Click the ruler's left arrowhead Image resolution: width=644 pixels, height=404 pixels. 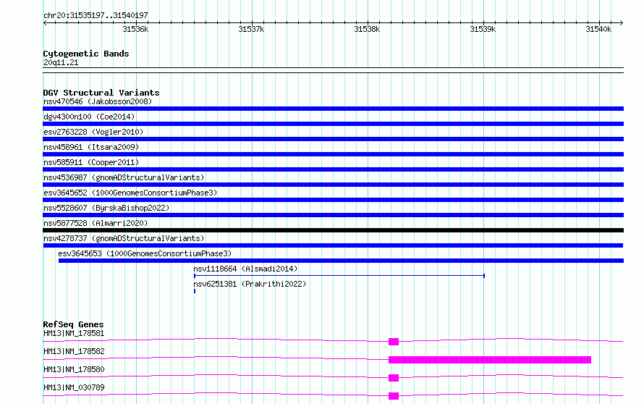tap(45, 23)
